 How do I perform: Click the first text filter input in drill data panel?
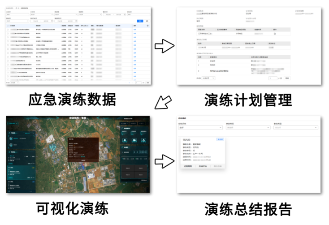17,15
